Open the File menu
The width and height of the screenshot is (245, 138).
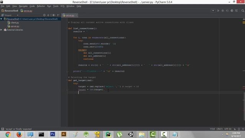[3, 6]
